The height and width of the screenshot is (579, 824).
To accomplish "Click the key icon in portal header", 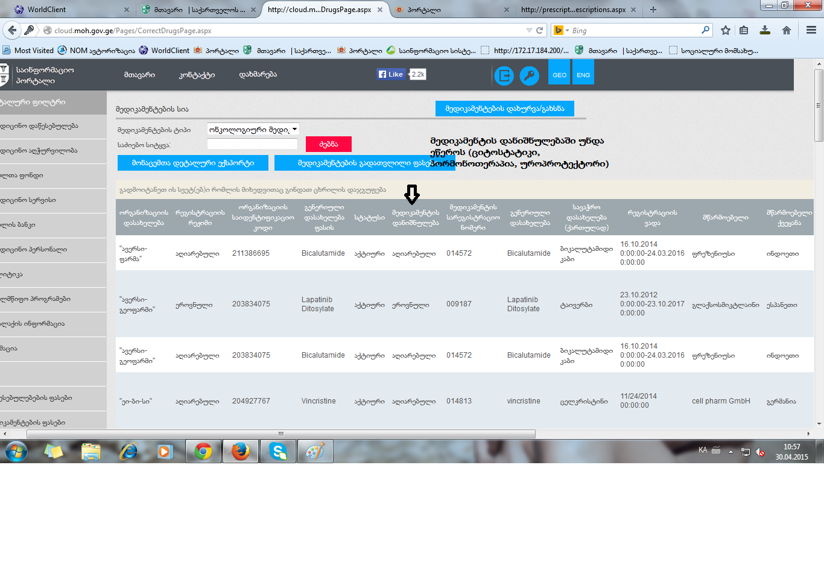I will click(x=529, y=75).
